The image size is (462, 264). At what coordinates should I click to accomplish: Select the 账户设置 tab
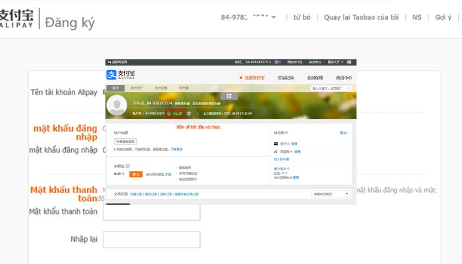click(161, 88)
